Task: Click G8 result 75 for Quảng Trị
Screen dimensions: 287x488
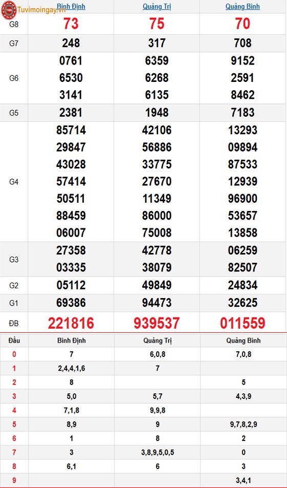Action: click(157, 24)
